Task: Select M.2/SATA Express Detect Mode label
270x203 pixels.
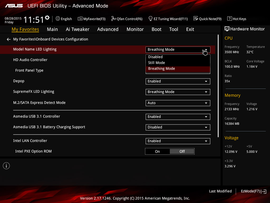Action: pos(39,103)
